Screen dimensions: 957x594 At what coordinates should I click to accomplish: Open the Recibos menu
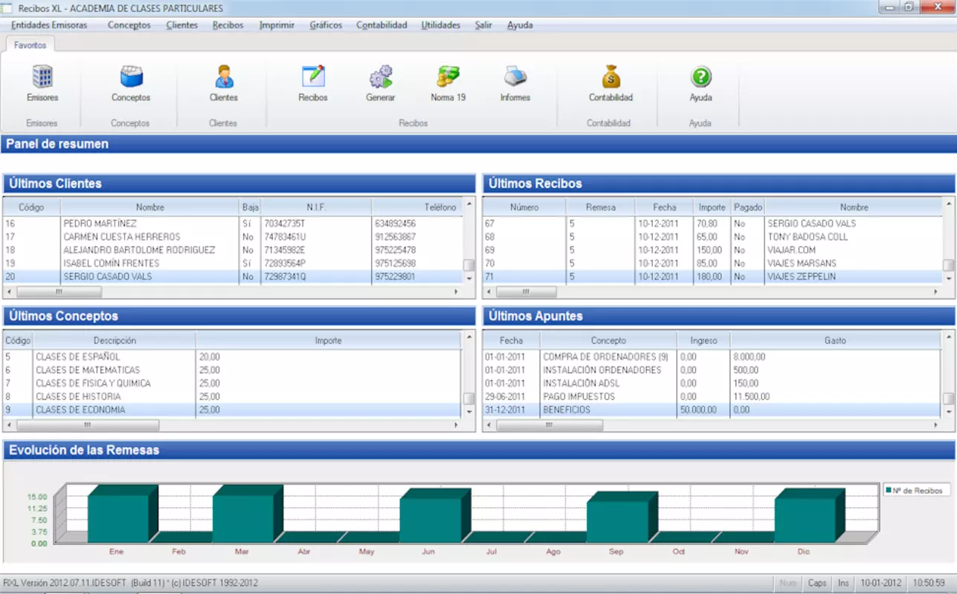tap(228, 25)
